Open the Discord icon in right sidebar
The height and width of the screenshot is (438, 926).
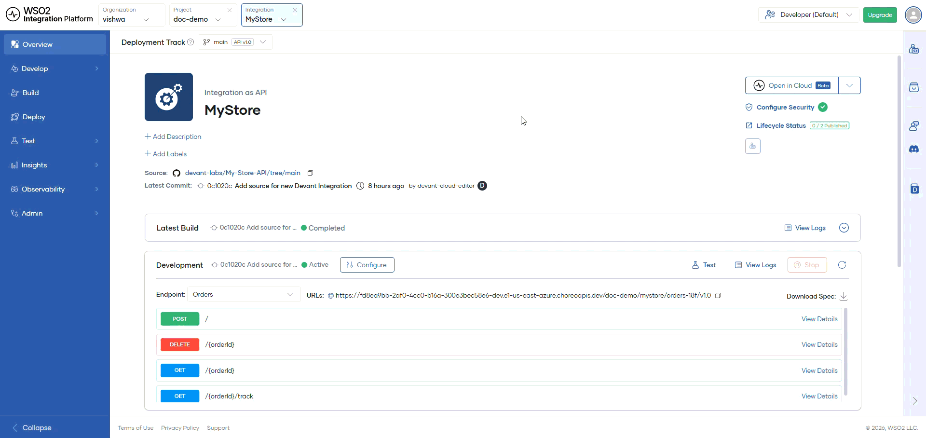[x=914, y=149]
